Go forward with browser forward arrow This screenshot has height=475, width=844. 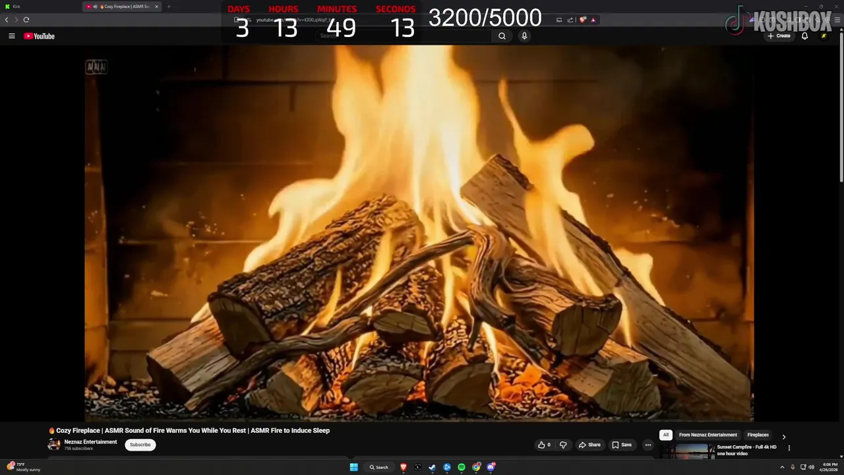[x=16, y=20]
